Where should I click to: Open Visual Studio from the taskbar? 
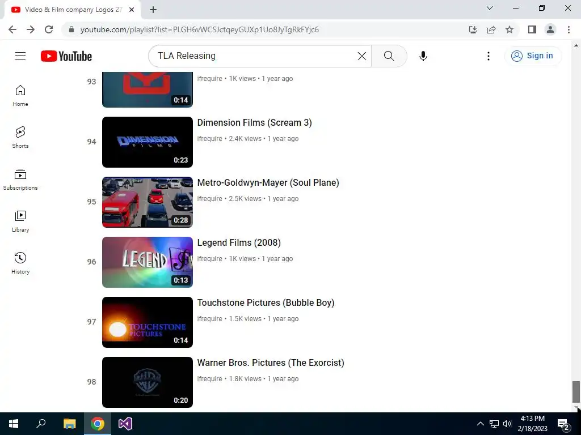click(x=125, y=424)
